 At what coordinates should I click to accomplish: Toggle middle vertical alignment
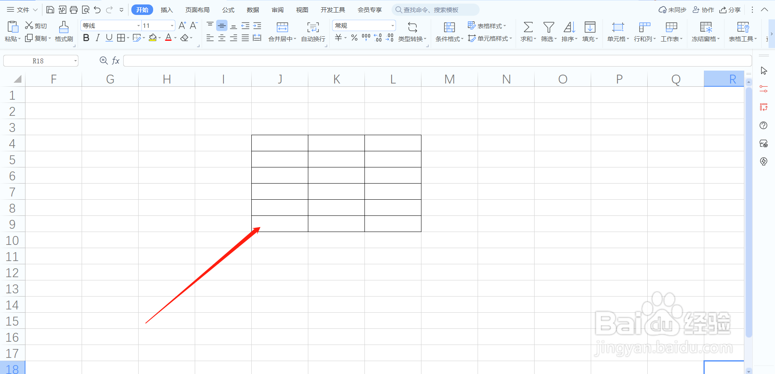(x=222, y=25)
